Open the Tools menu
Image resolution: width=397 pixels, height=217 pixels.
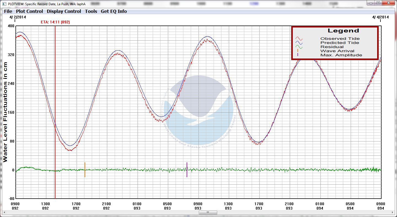pos(91,11)
